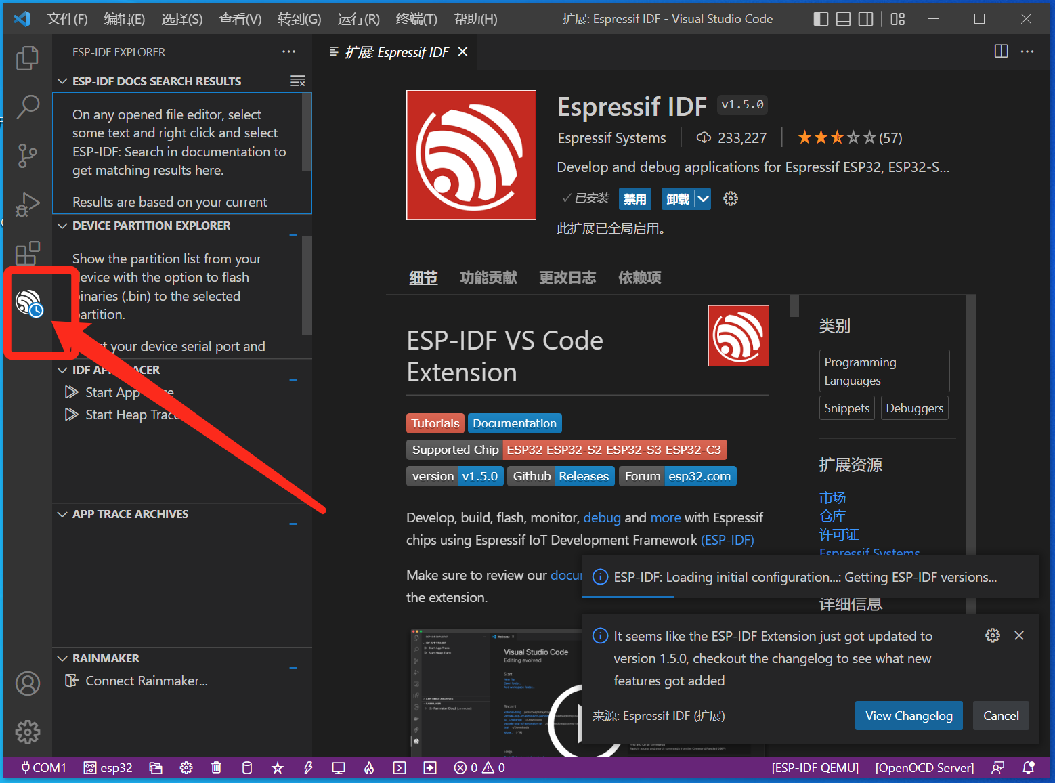Toggle the primary side bar layout button

[x=821, y=19]
